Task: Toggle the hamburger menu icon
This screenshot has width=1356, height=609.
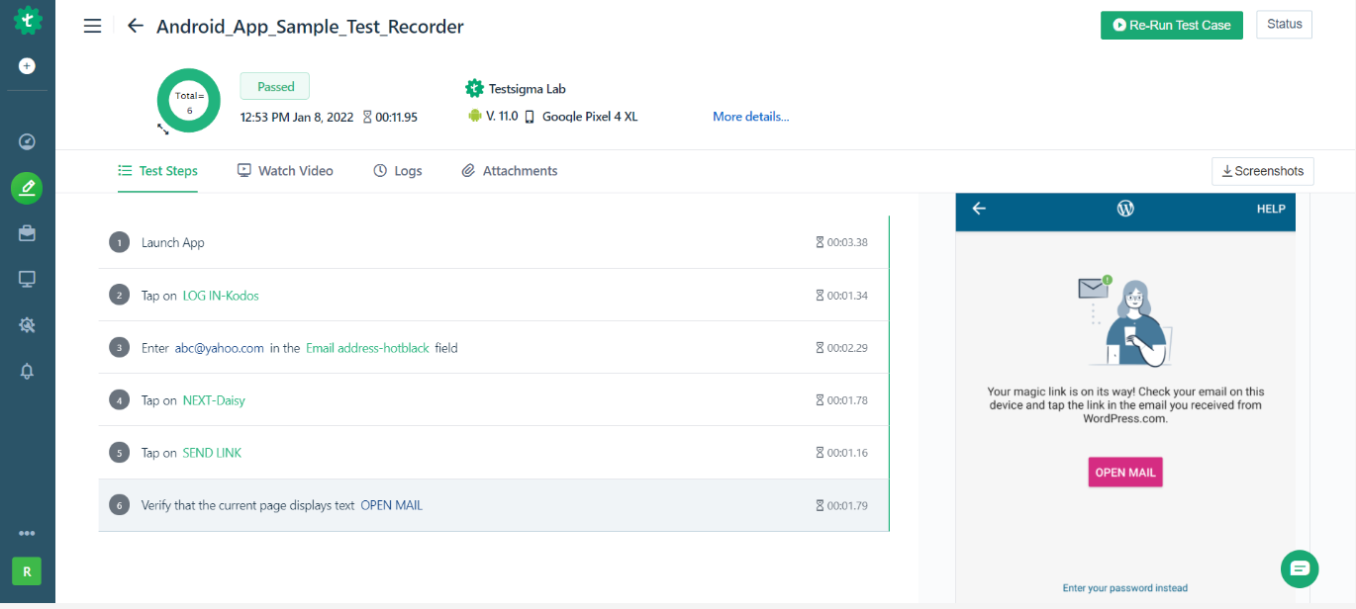Action: [92, 27]
